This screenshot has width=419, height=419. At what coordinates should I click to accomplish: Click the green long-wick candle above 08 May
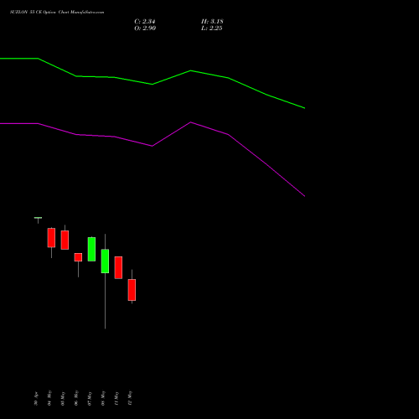click(x=105, y=261)
